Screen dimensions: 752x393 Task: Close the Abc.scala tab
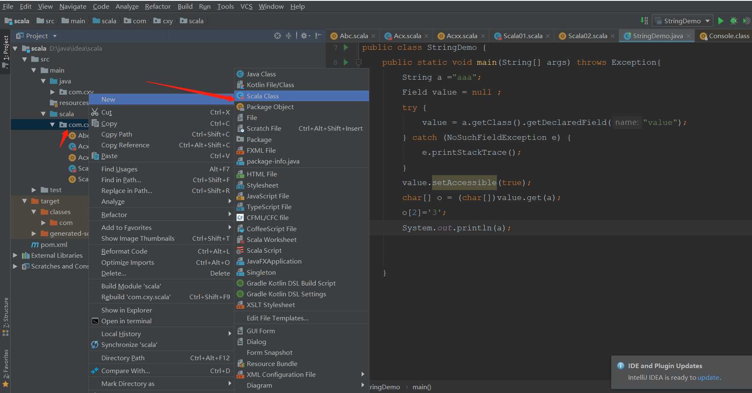point(373,36)
